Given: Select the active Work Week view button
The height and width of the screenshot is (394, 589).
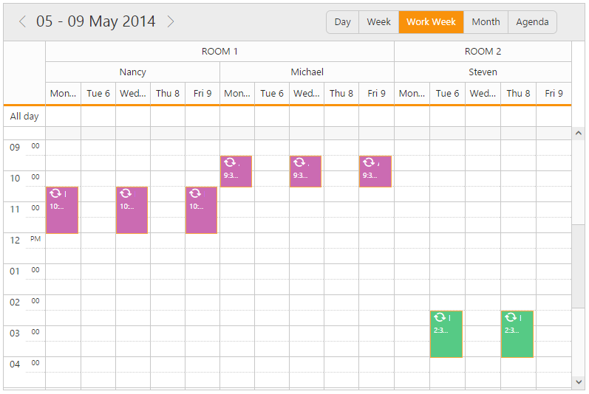Looking at the screenshot, I should click(431, 22).
